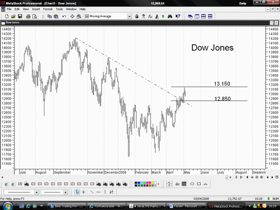280x210 pixels.
Task: Print the chart using the printer icon
Action: point(28,16)
